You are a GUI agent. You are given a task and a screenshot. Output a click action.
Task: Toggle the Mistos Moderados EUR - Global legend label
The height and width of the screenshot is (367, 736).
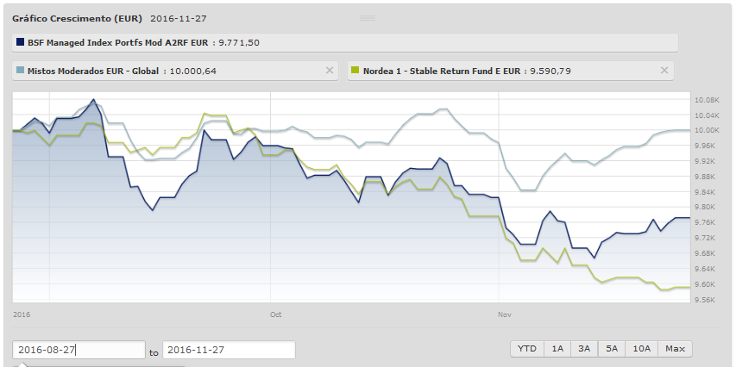tap(92, 71)
